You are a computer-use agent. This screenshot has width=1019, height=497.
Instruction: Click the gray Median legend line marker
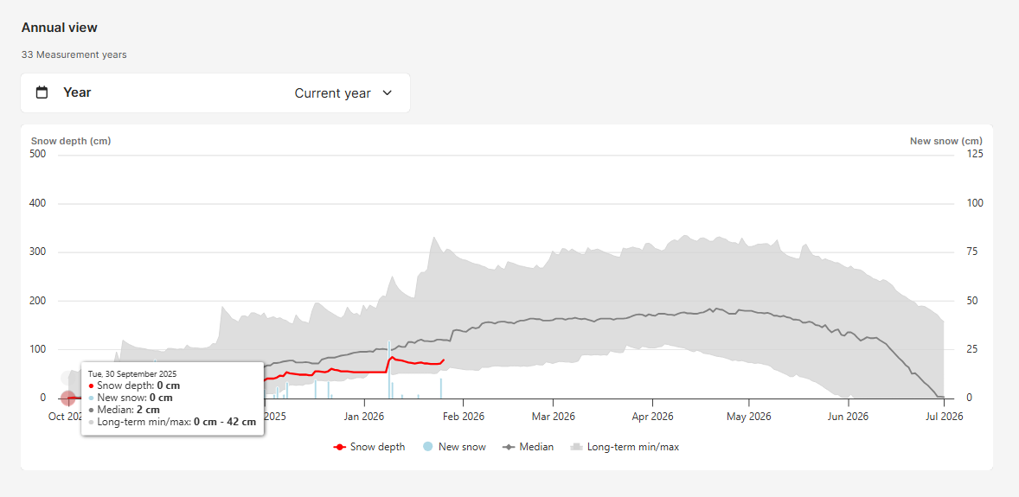tap(509, 447)
